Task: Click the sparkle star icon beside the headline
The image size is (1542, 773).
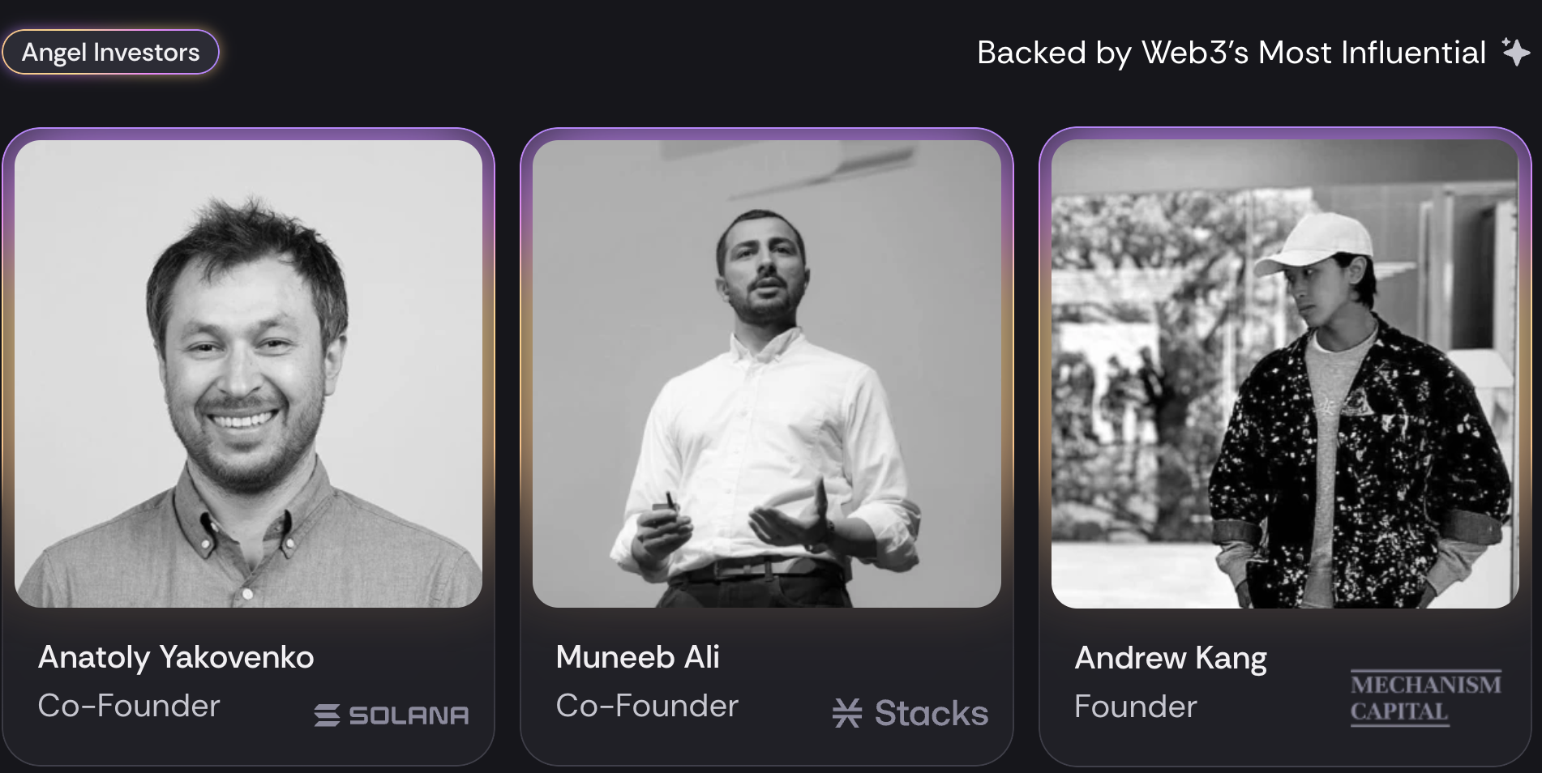Action: tap(1514, 52)
